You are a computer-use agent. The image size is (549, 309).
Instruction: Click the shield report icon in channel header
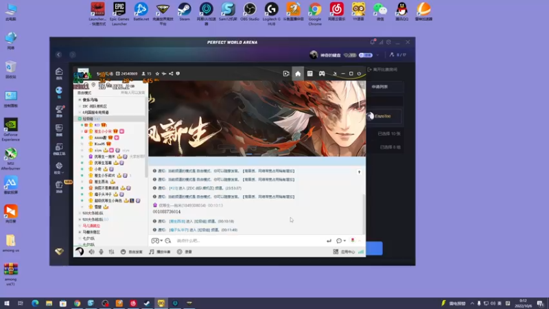(178, 73)
